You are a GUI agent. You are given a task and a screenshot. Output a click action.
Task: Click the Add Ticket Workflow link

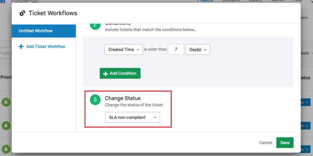click(46, 46)
